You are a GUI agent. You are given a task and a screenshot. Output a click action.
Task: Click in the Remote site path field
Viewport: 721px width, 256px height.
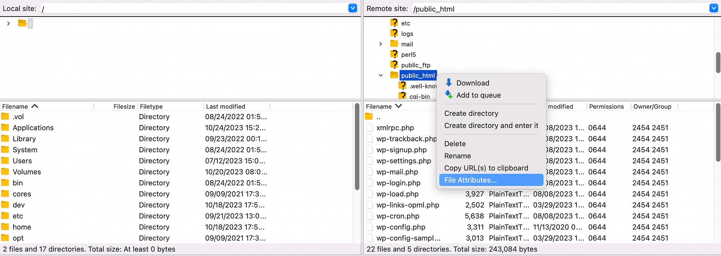pos(560,9)
